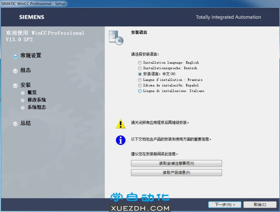Click 请关闭所有应用程序后再继续安装 warning text

coord(160,122)
